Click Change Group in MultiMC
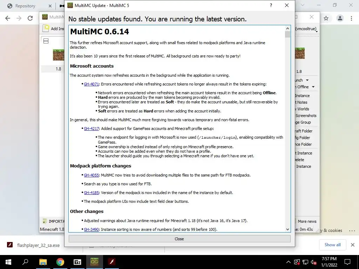 click(x=303, y=122)
